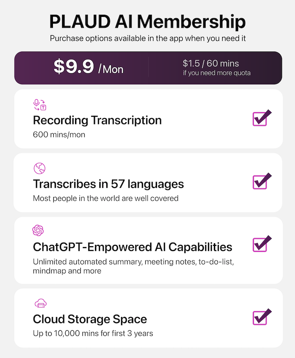Click the 'Purchase options available' subtitle
The width and height of the screenshot is (295, 358).
tap(148, 38)
